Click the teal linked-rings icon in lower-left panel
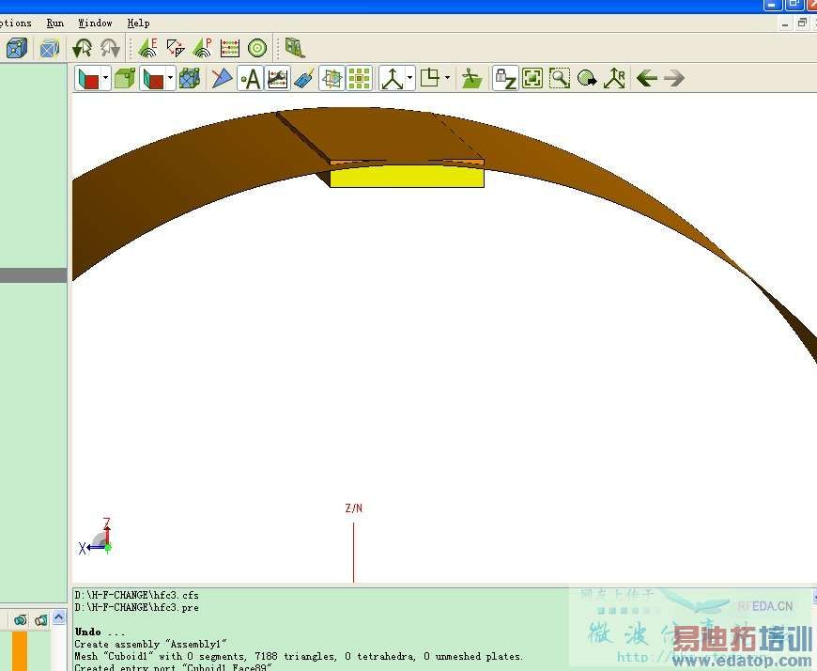This screenshot has width=817, height=671. [21, 620]
